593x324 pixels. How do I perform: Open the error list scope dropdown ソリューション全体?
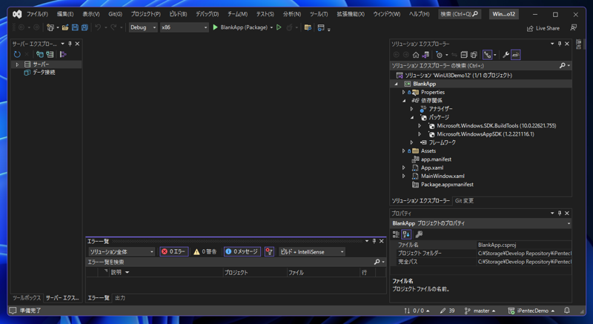point(122,252)
